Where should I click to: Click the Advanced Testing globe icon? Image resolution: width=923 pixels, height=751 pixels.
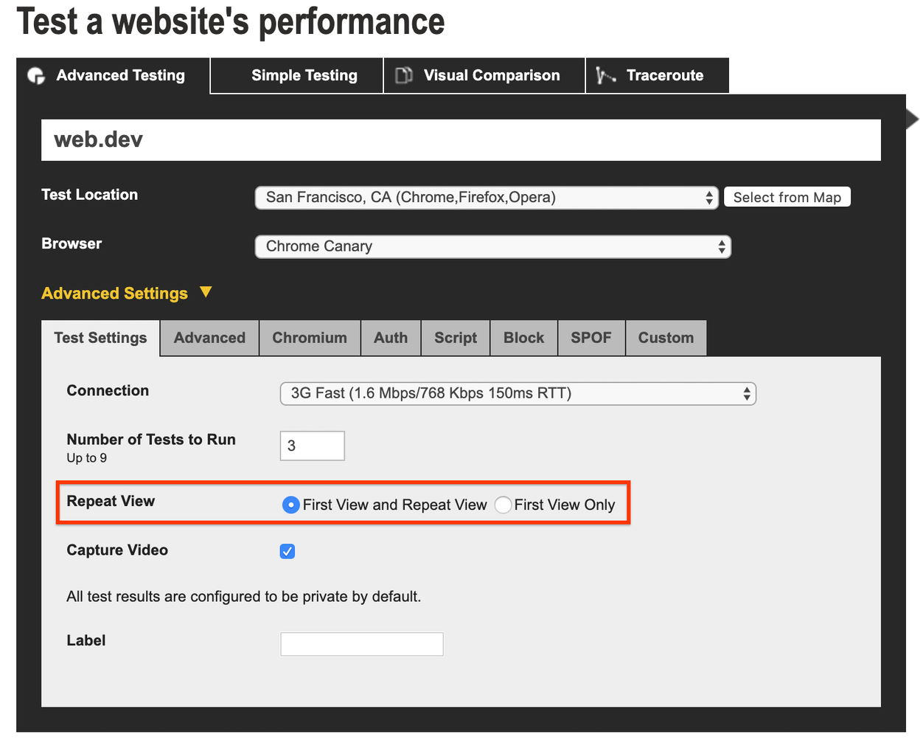(37, 75)
